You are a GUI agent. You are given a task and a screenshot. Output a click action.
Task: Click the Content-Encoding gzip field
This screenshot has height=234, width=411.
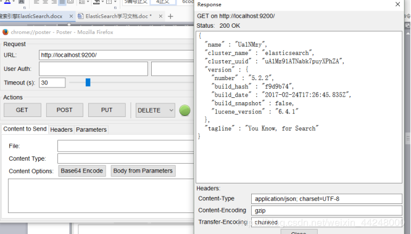click(x=326, y=211)
